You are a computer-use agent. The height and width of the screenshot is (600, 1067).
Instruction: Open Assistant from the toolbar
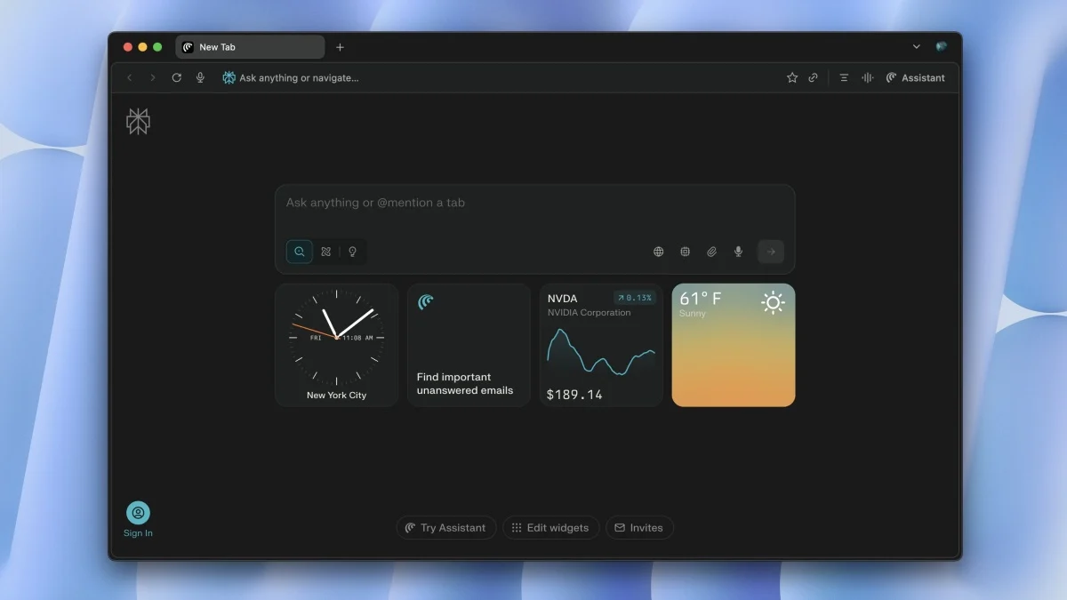pos(915,77)
